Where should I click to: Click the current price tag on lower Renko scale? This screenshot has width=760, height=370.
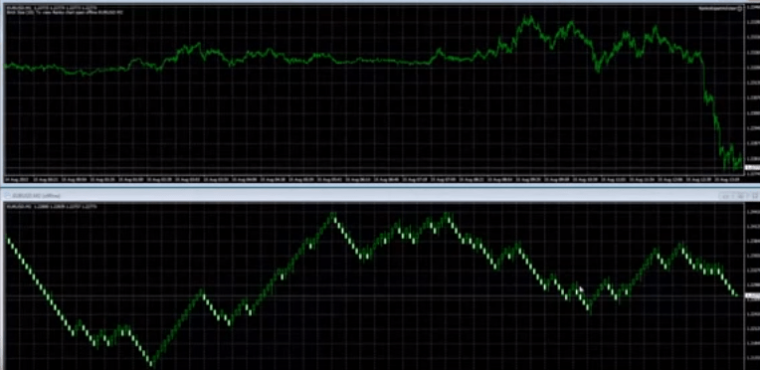coord(752,295)
